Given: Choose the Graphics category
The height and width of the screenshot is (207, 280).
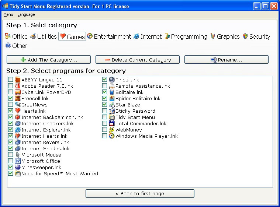Looking at the screenshot, I should pos(225,36).
